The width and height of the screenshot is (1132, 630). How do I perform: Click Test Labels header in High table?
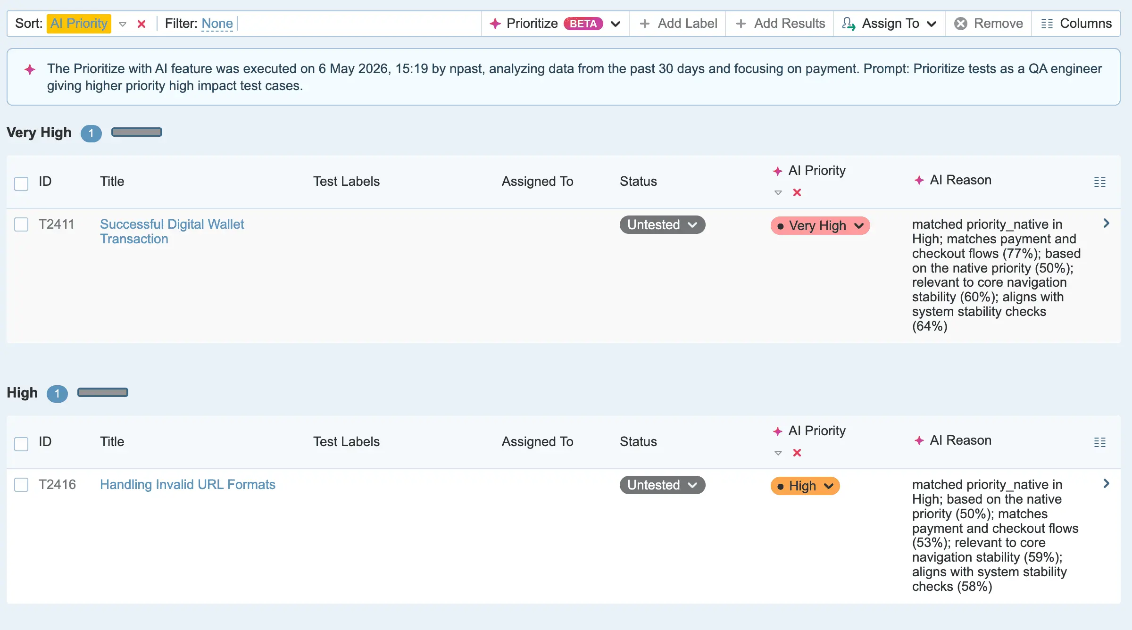point(346,442)
